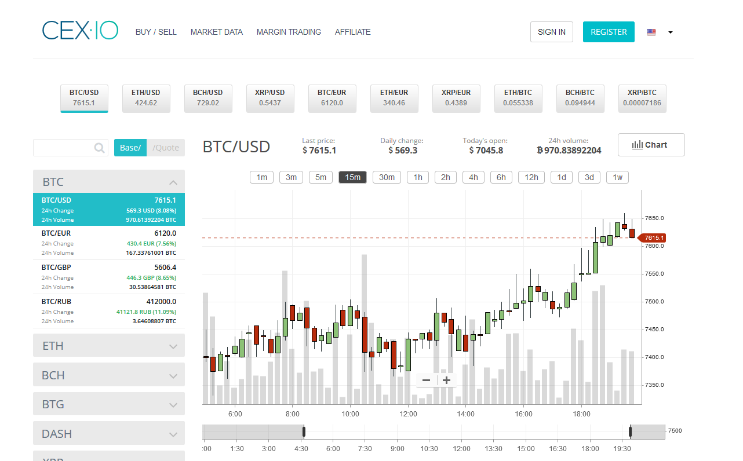Viewport: 743px width, 461px height.
Task: Select XRP/EUR ticker tab
Action: pos(456,98)
